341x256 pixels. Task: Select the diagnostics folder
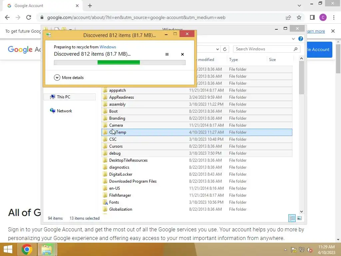(x=196, y=167)
